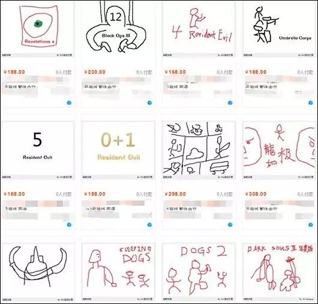
Task: Click blue chat icon under ¥308.00 listing
Action: point(310,225)
